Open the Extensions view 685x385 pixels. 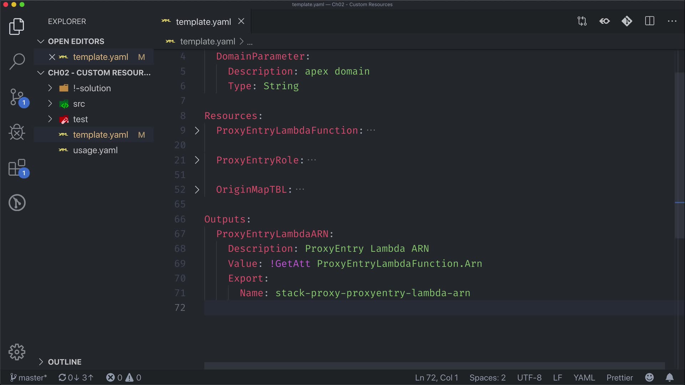pos(17,168)
